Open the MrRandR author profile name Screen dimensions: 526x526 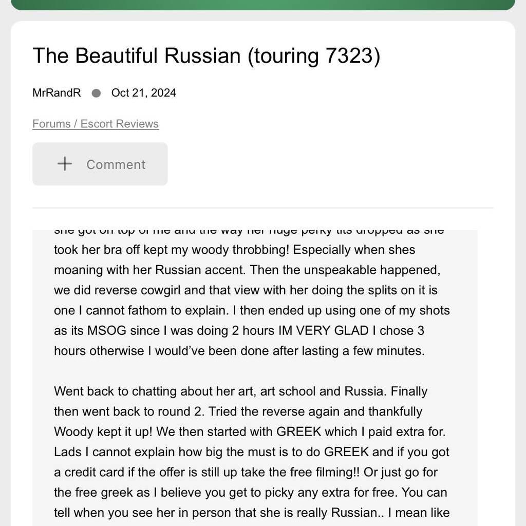pos(57,92)
